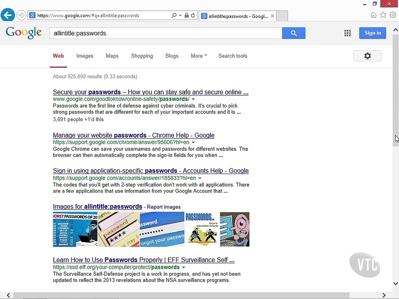Expand the dropdown beside accounts/answer/185833 URL
The height and width of the screenshot is (299, 399).
tap(200, 178)
